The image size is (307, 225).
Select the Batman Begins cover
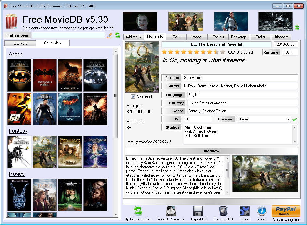(70, 75)
